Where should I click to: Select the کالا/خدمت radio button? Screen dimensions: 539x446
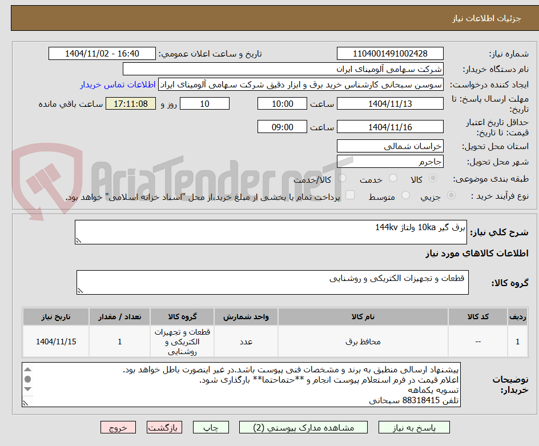tap(342, 178)
